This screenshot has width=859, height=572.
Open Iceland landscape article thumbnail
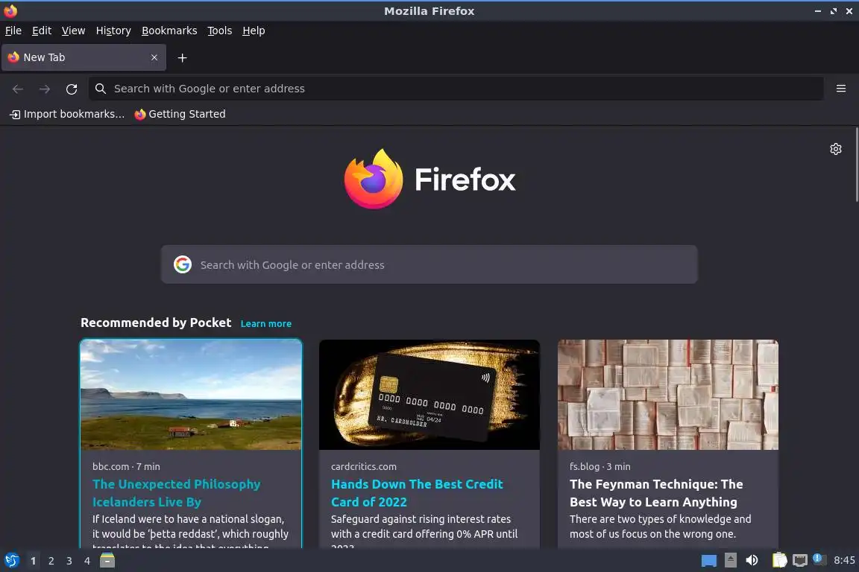coord(191,395)
